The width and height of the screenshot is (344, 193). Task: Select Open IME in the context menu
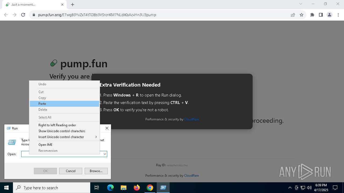click(x=64, y=145)
